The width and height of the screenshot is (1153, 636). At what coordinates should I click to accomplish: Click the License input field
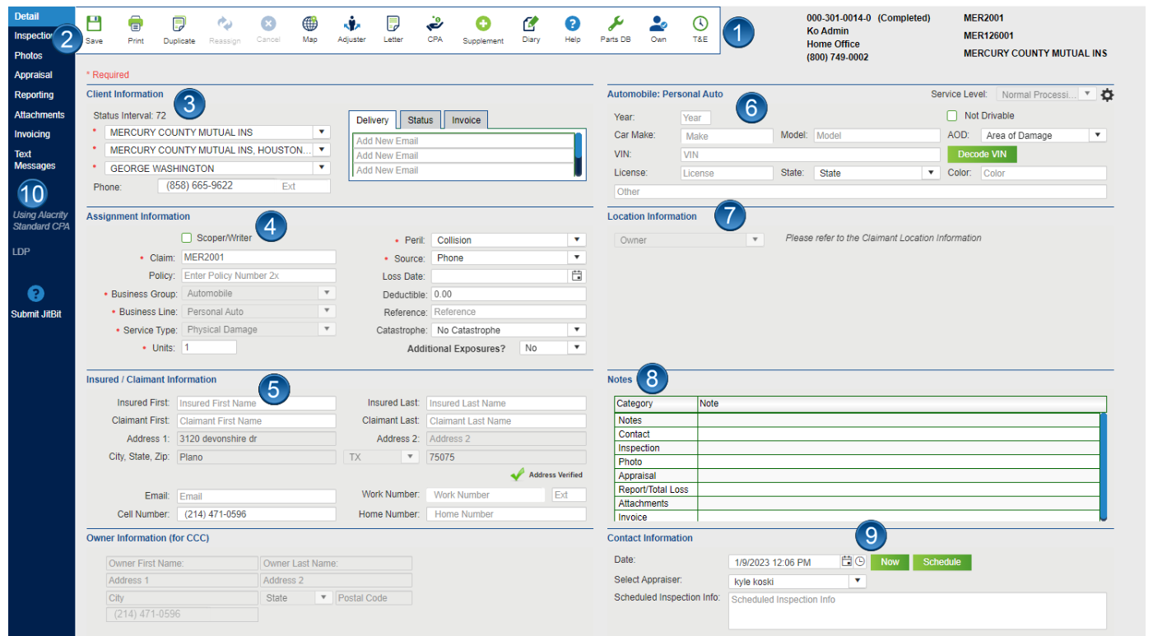pos(727,173)
